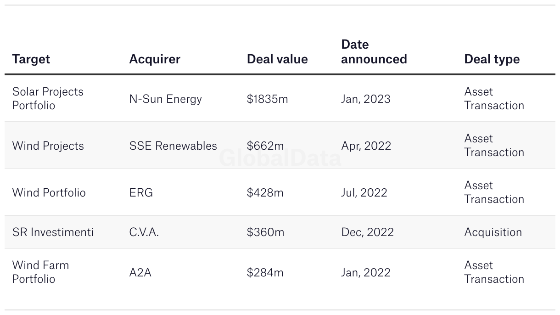The height and width of the screenshot is (315, 560).
Task: Click SSE Renewables in the Acquirer column
Action: [173, 146]
